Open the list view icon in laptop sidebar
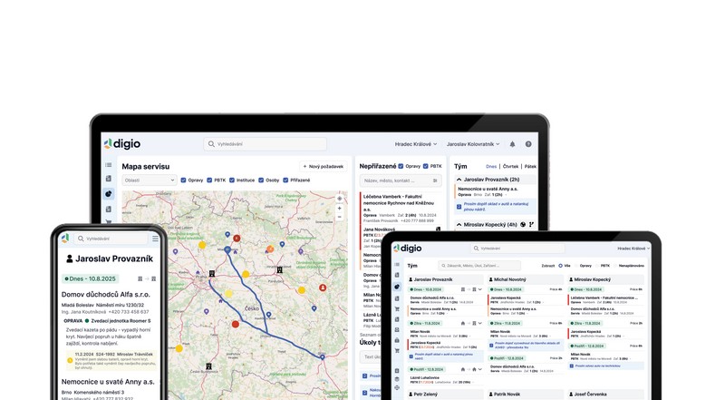The image size is (725, 400). 108,165
